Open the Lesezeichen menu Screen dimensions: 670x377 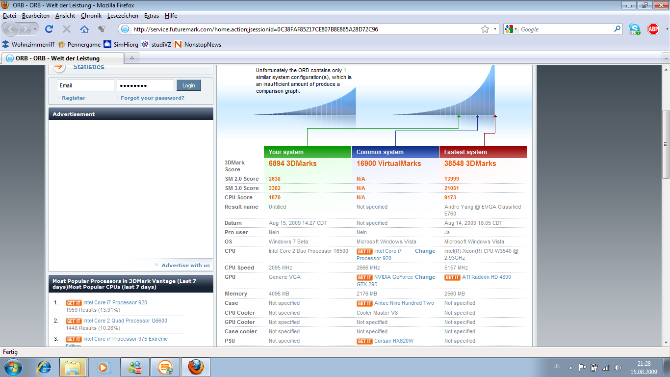(123, 16)
